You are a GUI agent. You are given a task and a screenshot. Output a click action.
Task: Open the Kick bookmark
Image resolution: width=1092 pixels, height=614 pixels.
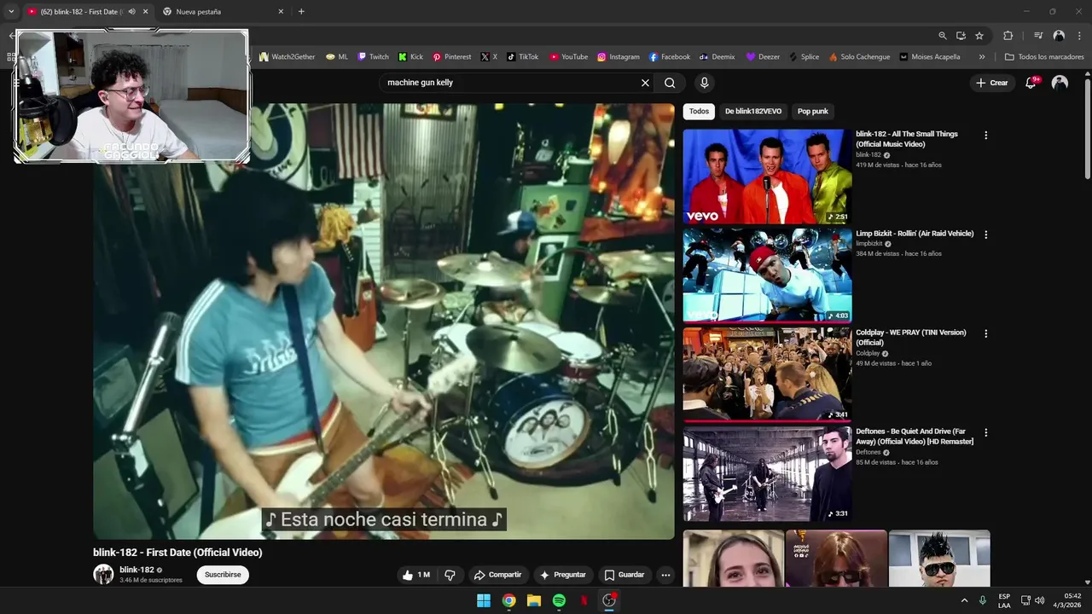(410, 57)
